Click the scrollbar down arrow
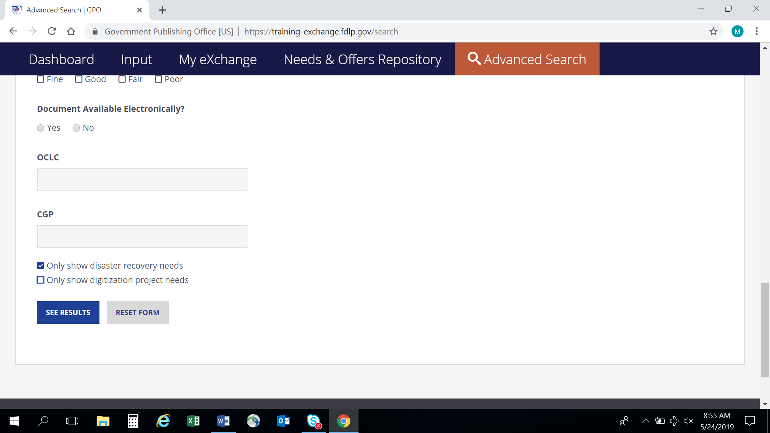770x433 pixels. (x=765, y=404)
